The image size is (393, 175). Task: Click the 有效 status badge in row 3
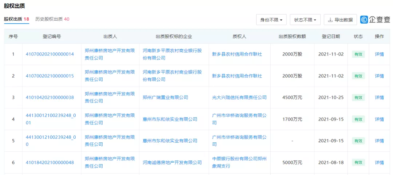[x=358, y=98]
